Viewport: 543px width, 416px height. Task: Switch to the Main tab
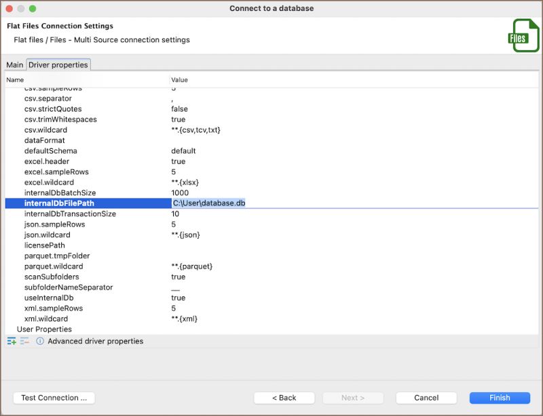(15, 65)
